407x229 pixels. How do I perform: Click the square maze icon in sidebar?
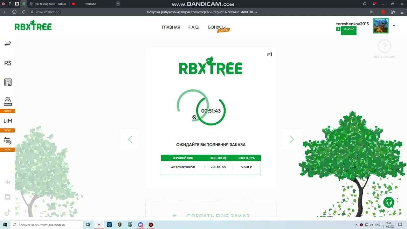click(x=8, y=82)
